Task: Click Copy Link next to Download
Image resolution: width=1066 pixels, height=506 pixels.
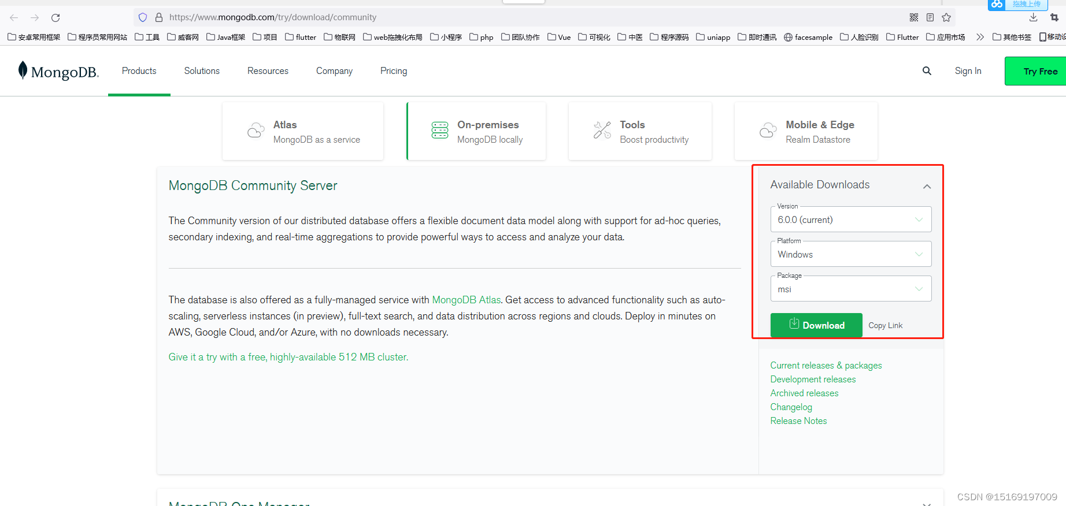Action: coord(885,325)
